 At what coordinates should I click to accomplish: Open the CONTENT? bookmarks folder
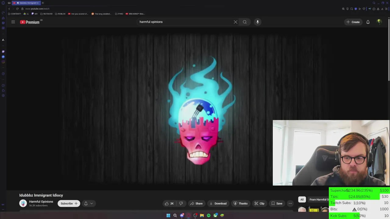coord(15,14)
